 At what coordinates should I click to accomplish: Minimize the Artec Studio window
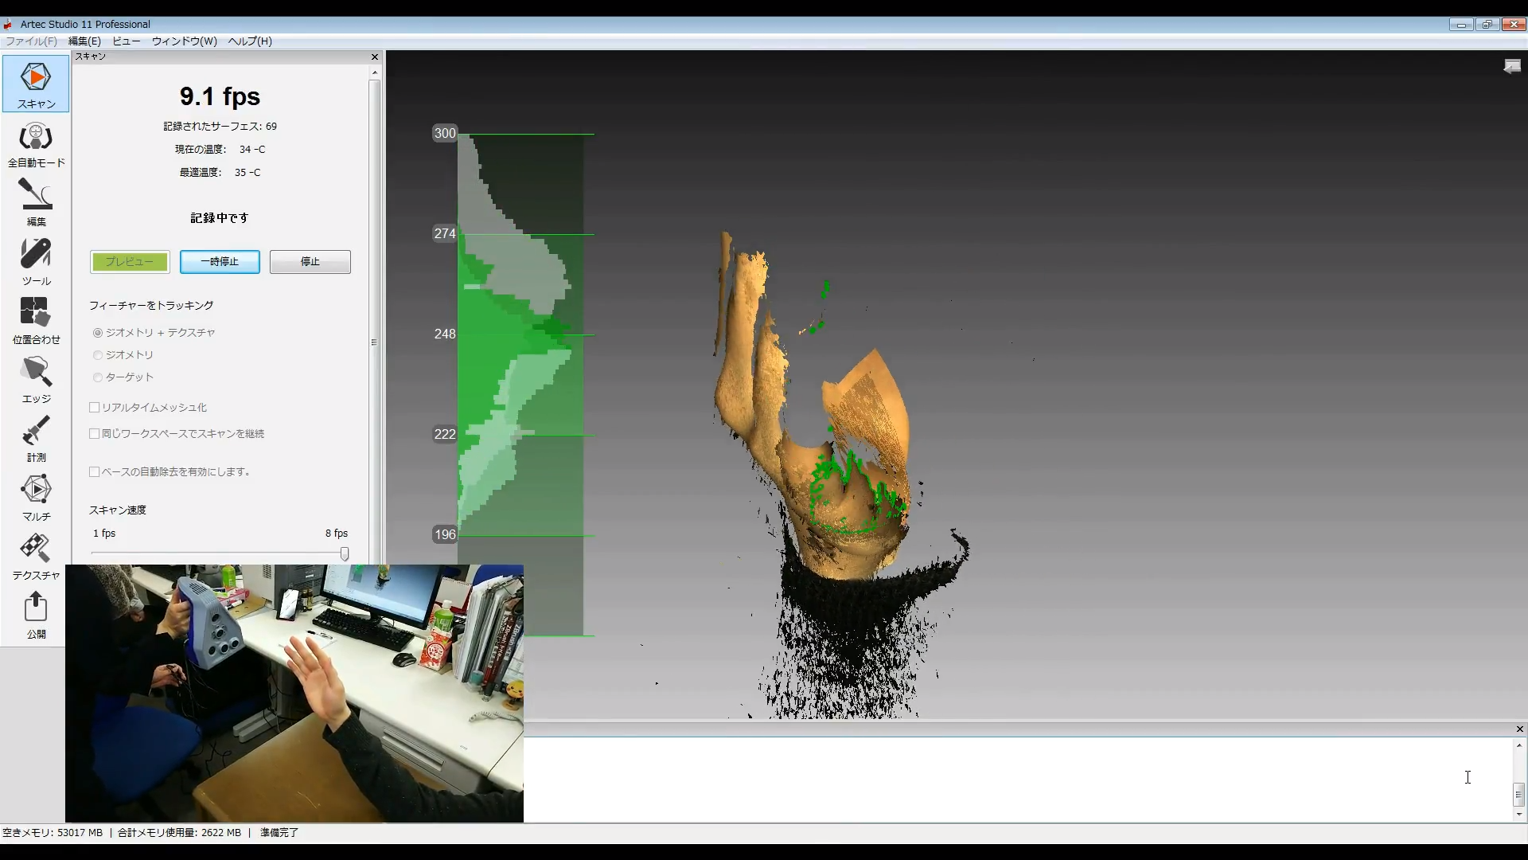(1461, 25)
